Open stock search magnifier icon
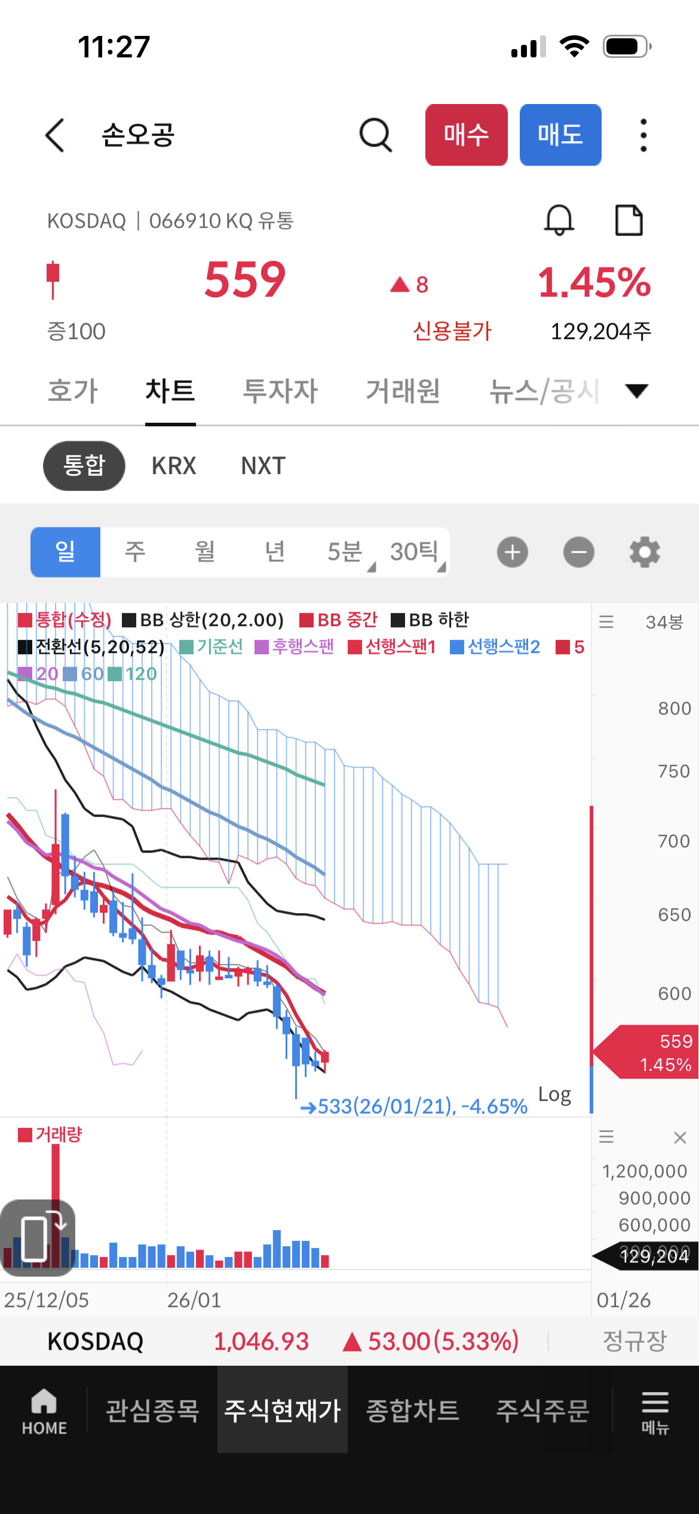This screenshot has width=699, height=1514. click(375, 135)
